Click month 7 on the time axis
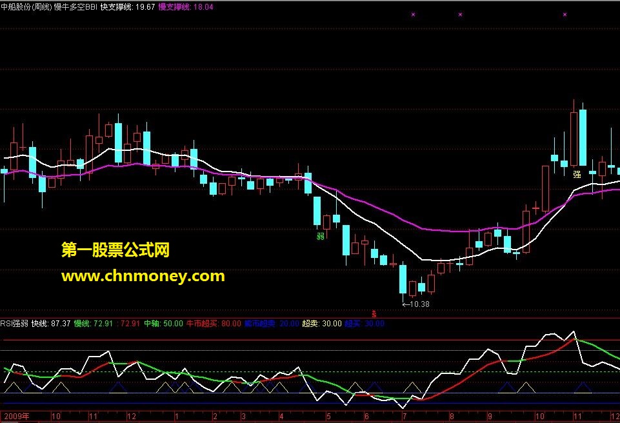 [404, 417]
